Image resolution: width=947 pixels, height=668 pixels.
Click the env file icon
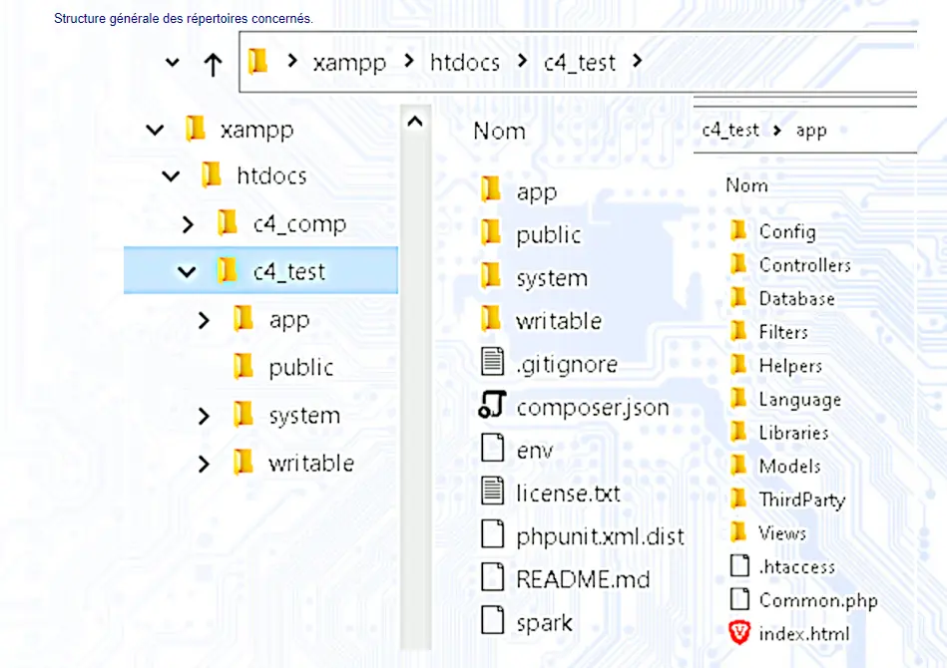[x=492, y=448]
